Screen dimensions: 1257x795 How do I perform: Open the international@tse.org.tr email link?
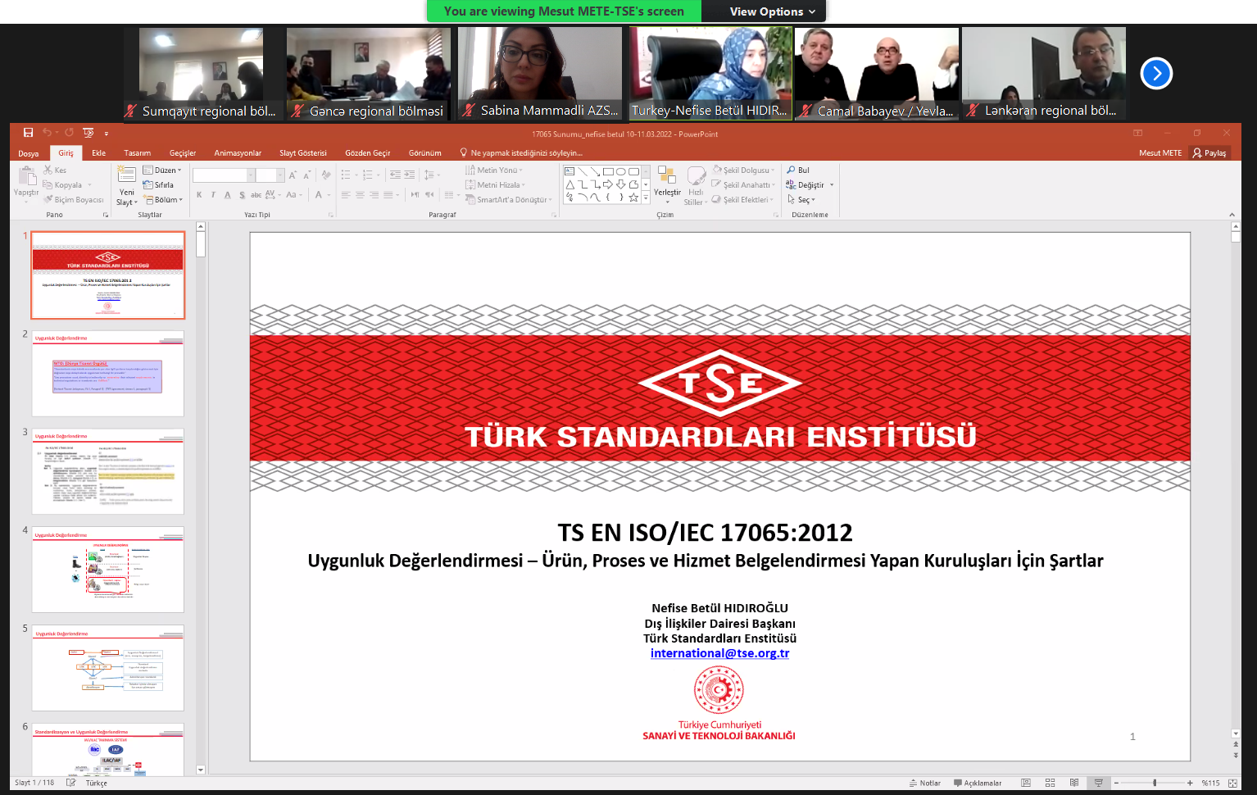pyautogui.click(x=719, y=653)
